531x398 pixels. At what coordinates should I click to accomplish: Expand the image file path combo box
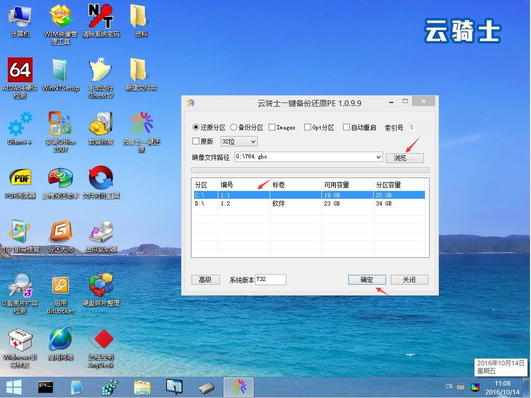pyautogui.click(x=377, y=156)
